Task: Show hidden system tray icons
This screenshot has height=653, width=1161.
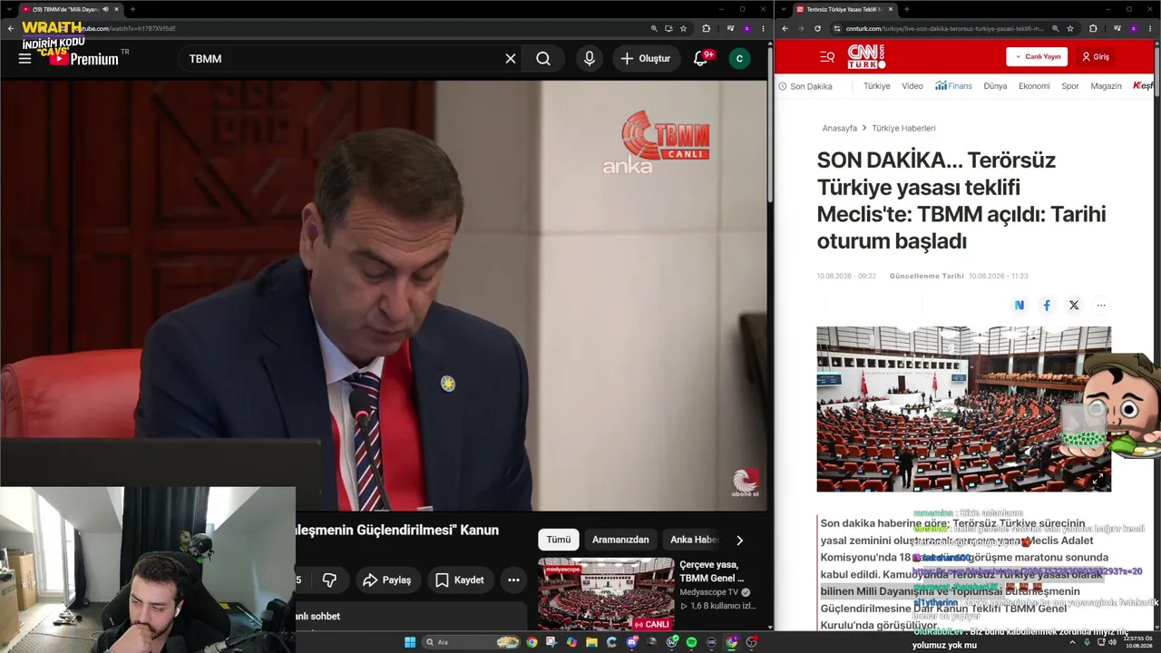Action: (1074, 642)
